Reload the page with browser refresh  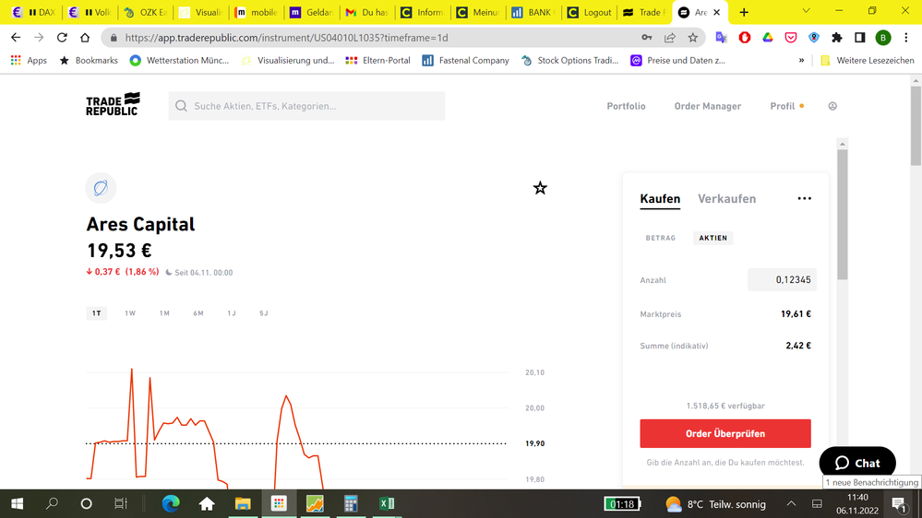coord(62,38)
